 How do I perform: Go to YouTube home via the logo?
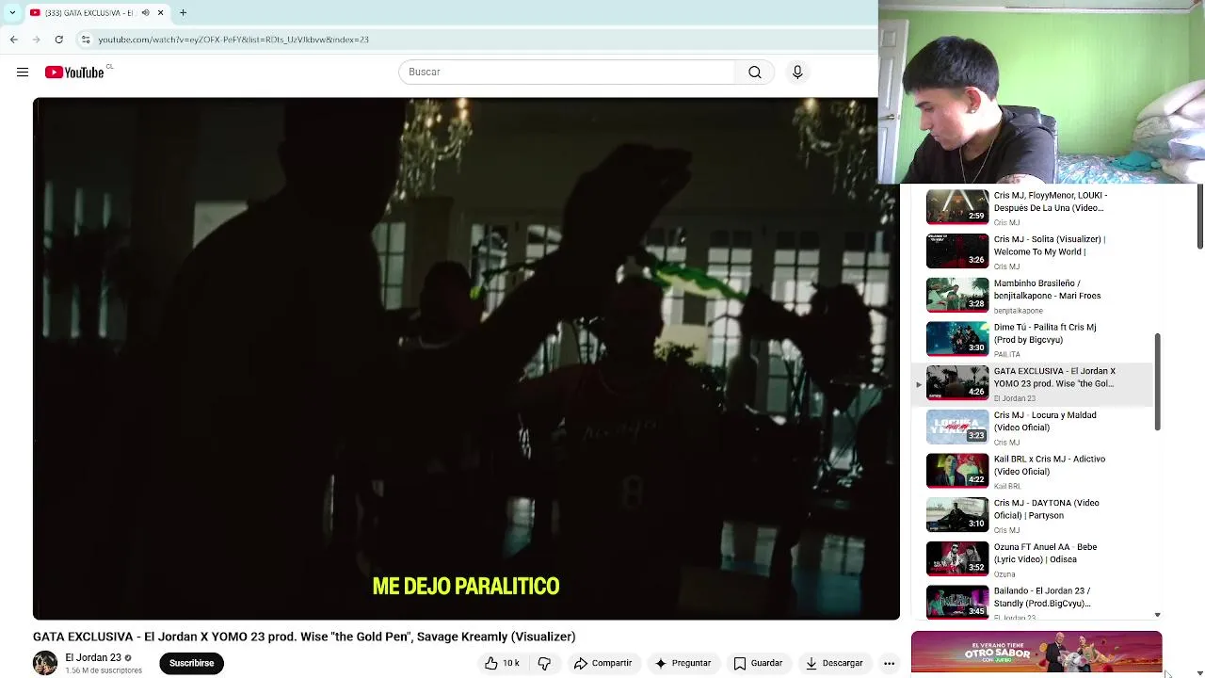coord(74,73)
